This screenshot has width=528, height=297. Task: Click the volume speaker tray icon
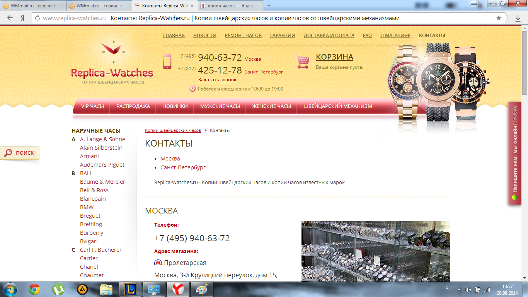point(468,289)
